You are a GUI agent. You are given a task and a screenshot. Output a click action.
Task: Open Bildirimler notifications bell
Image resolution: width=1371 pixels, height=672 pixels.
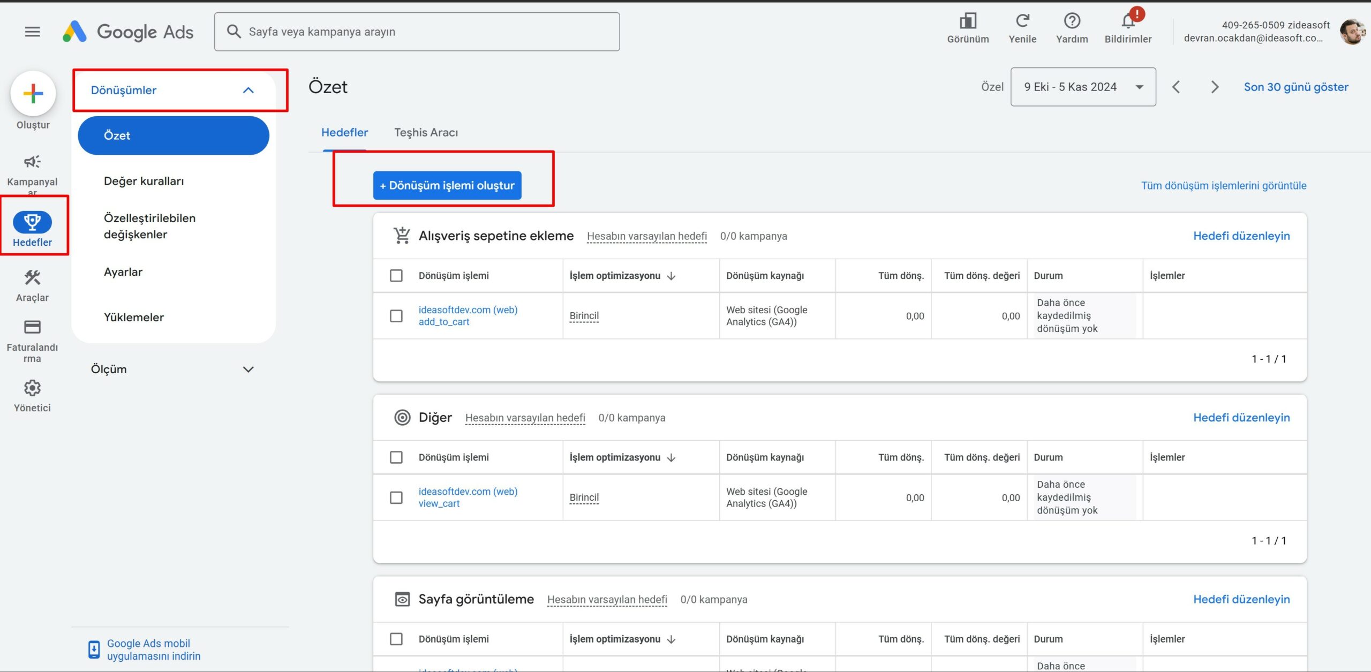(x=1128, y=21)
